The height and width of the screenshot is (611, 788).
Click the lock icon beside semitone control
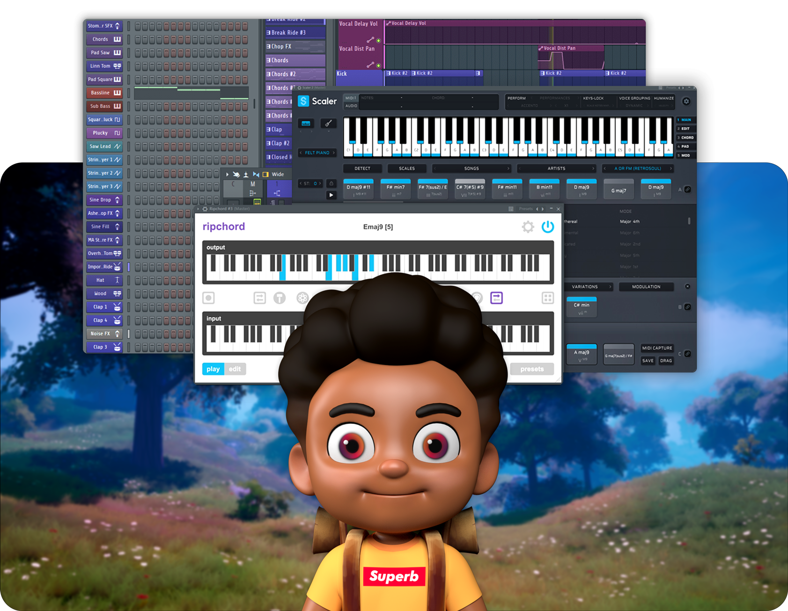(331, 183)
